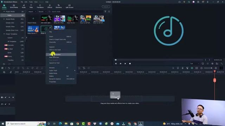The image size is (225, 126).
Task: Switch to the Audio tab
Action: point(24,6)
